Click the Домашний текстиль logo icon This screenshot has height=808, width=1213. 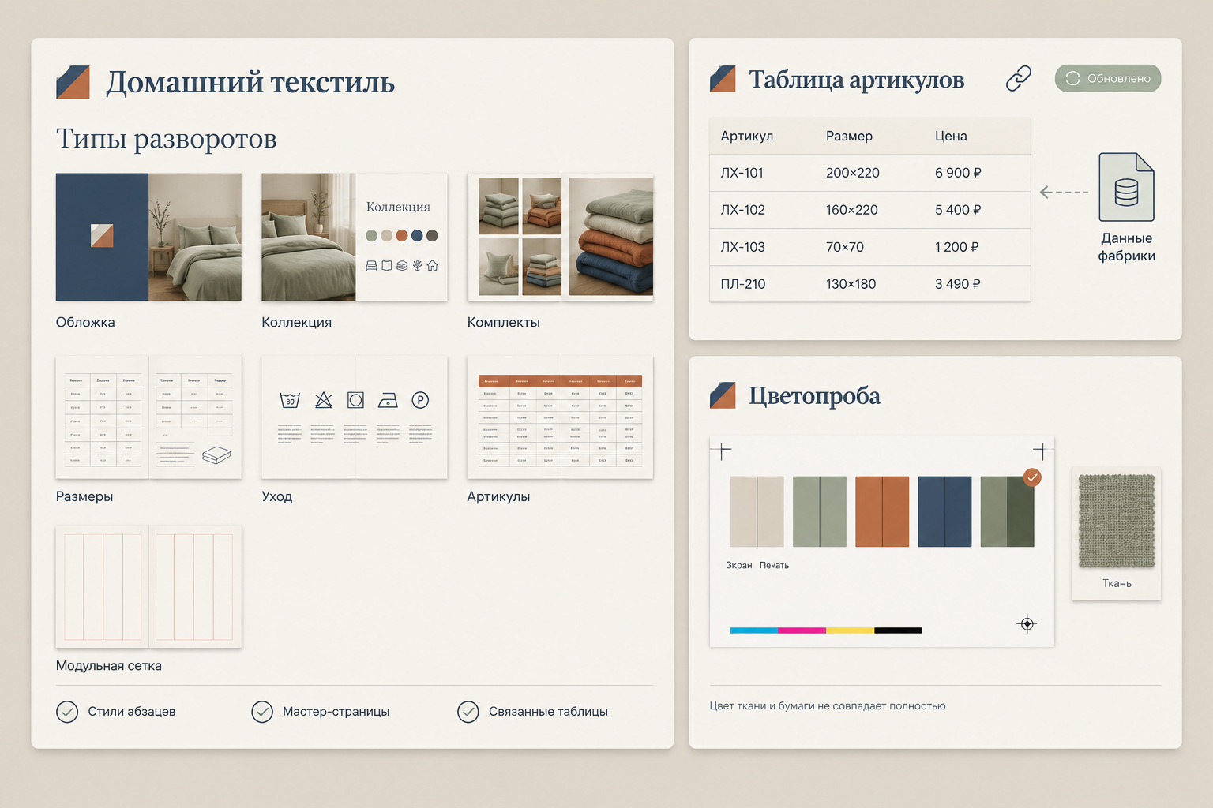pos(73,82)
